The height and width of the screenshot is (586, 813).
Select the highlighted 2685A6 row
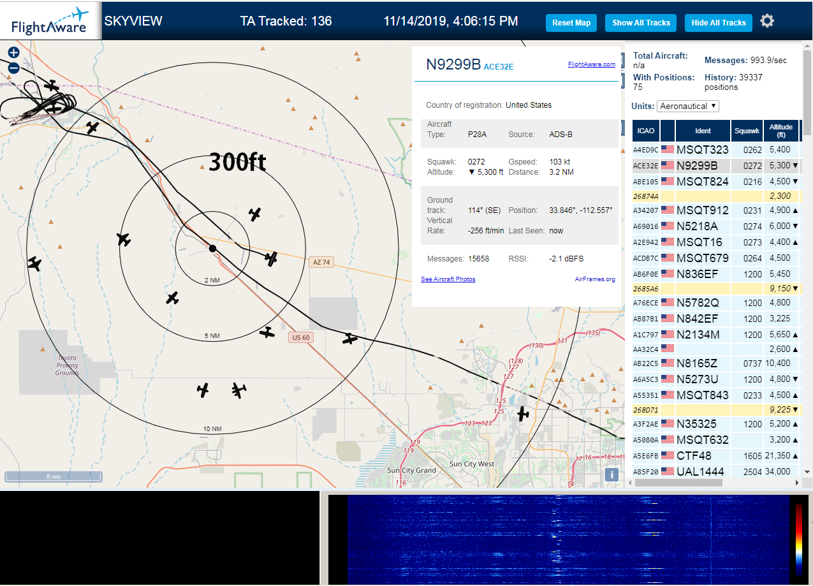(716, 288)
